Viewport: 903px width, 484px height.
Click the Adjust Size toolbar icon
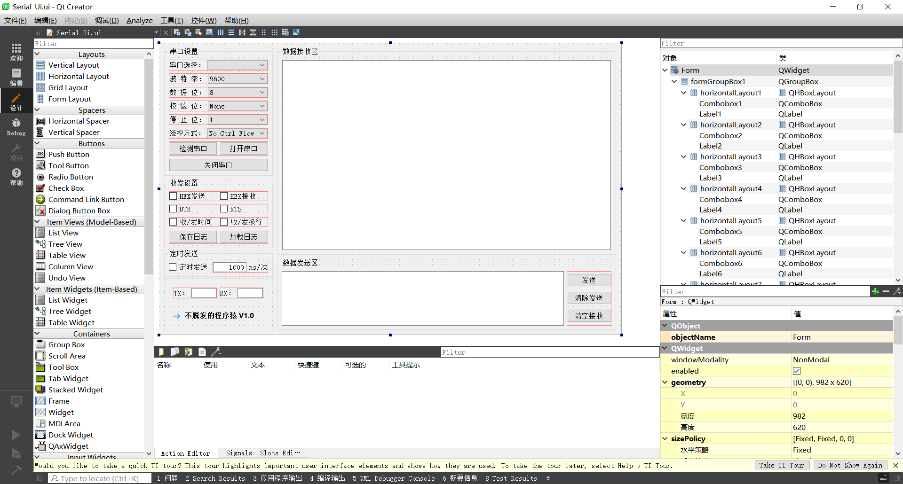coord(296,32)
